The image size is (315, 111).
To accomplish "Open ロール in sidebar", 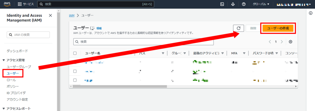I will click(x=11, y=80).
